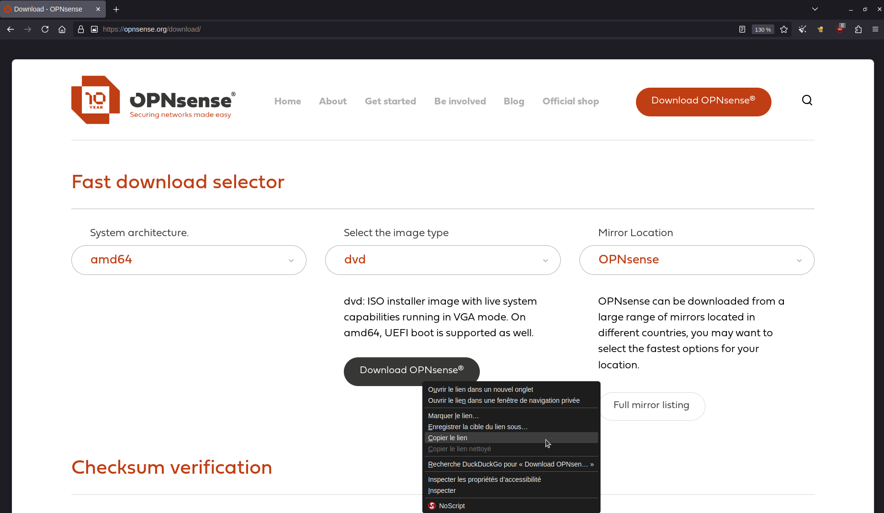Open the extensions puzzle piece menu

point(858,29)
